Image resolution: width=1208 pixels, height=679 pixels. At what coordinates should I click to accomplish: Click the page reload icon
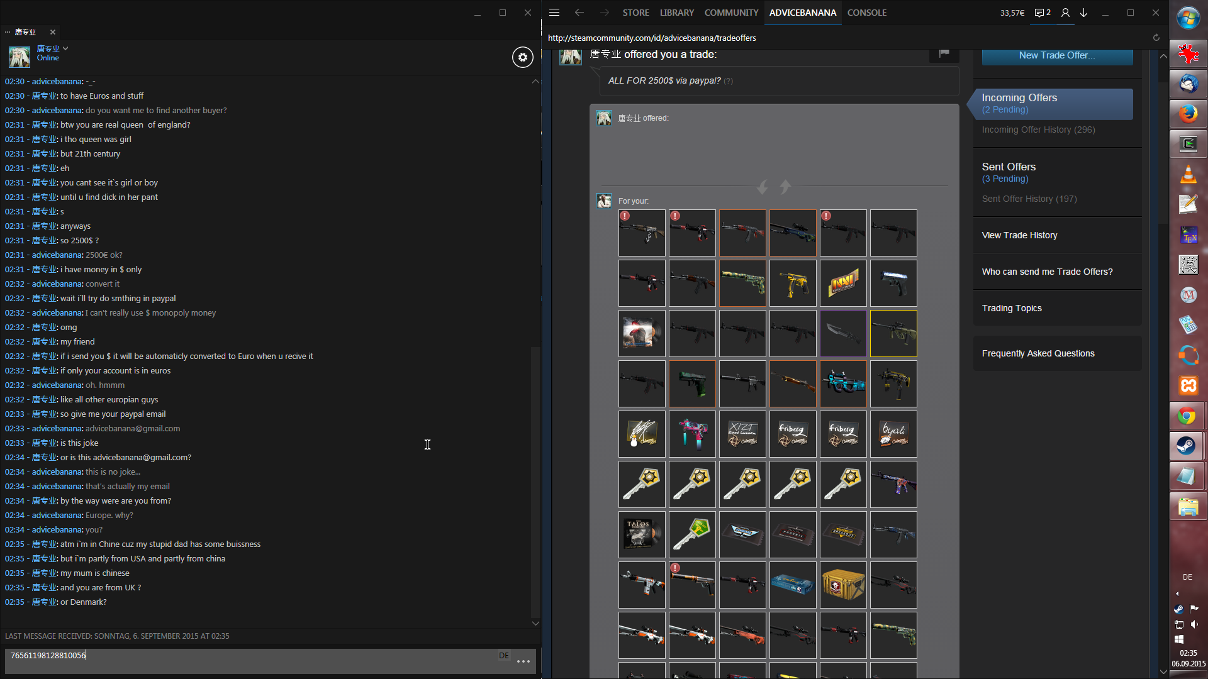click(x=1156, y=38)
